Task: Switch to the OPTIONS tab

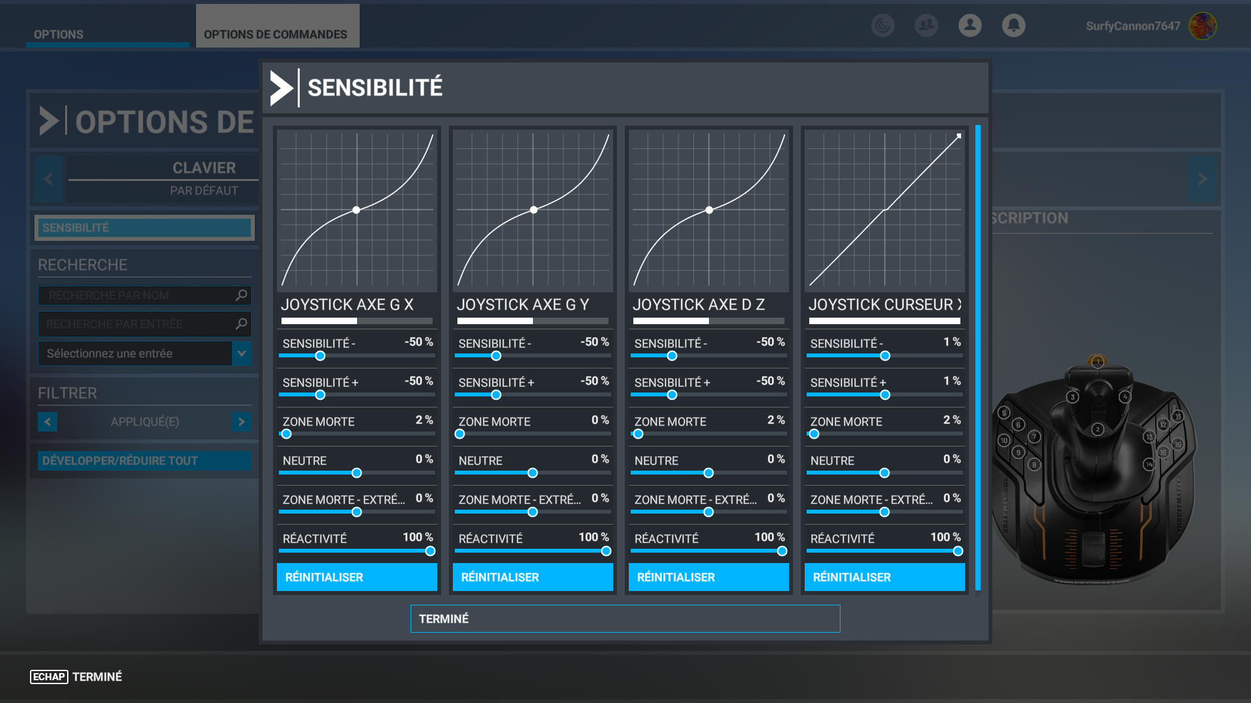Action: [x=59, y=34]
